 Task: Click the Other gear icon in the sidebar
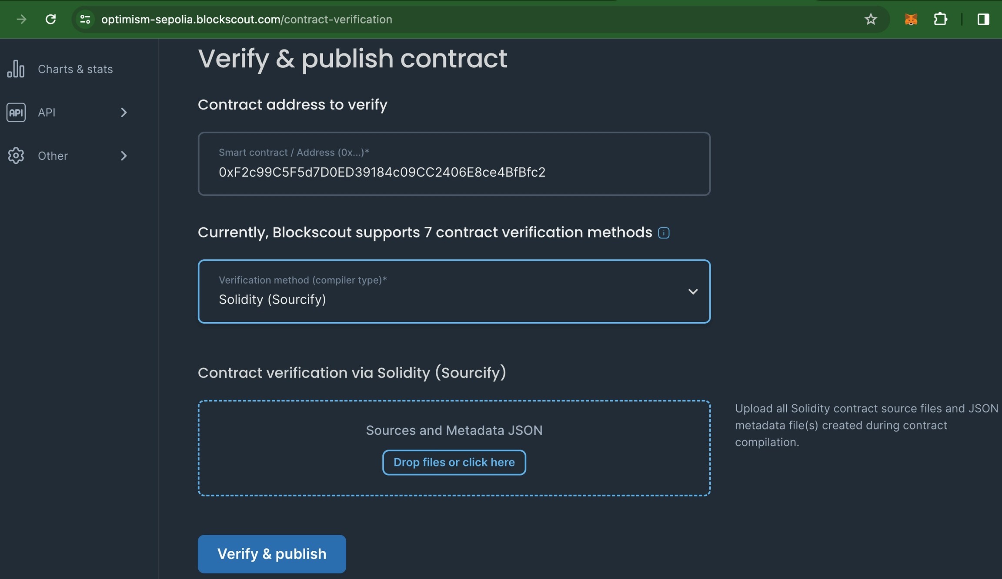(x=16, y=156)
